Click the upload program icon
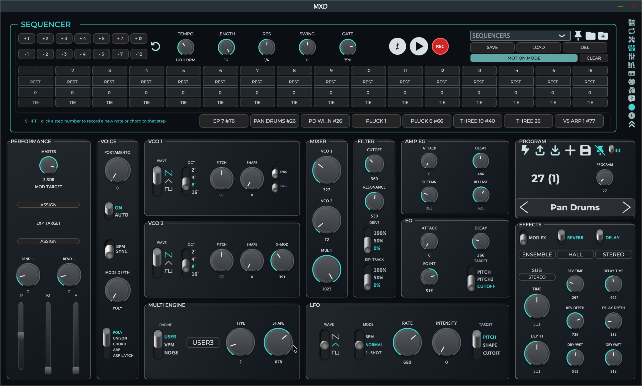642x386 pixels. 540,150
